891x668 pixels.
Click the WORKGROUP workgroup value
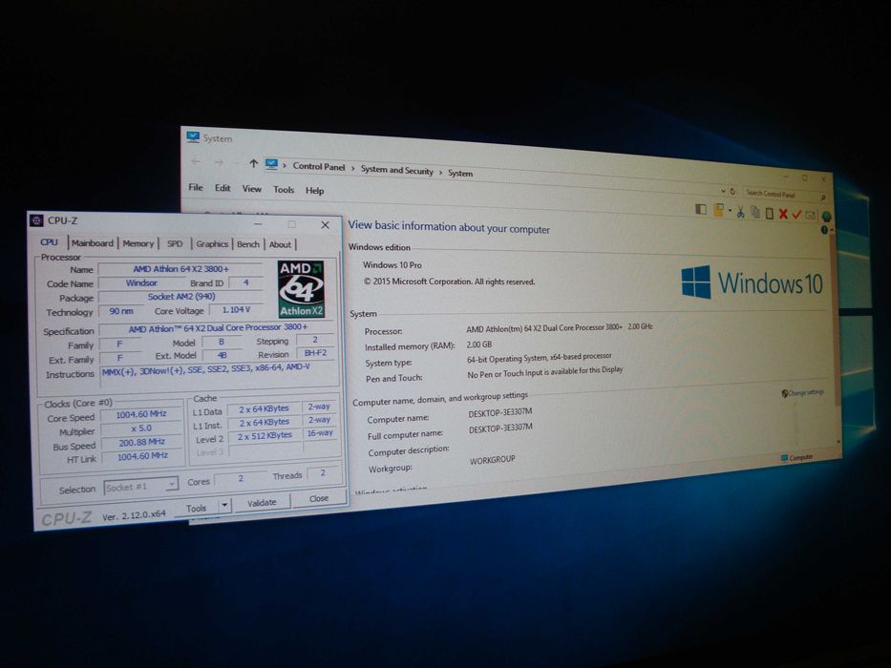(492, 460)
